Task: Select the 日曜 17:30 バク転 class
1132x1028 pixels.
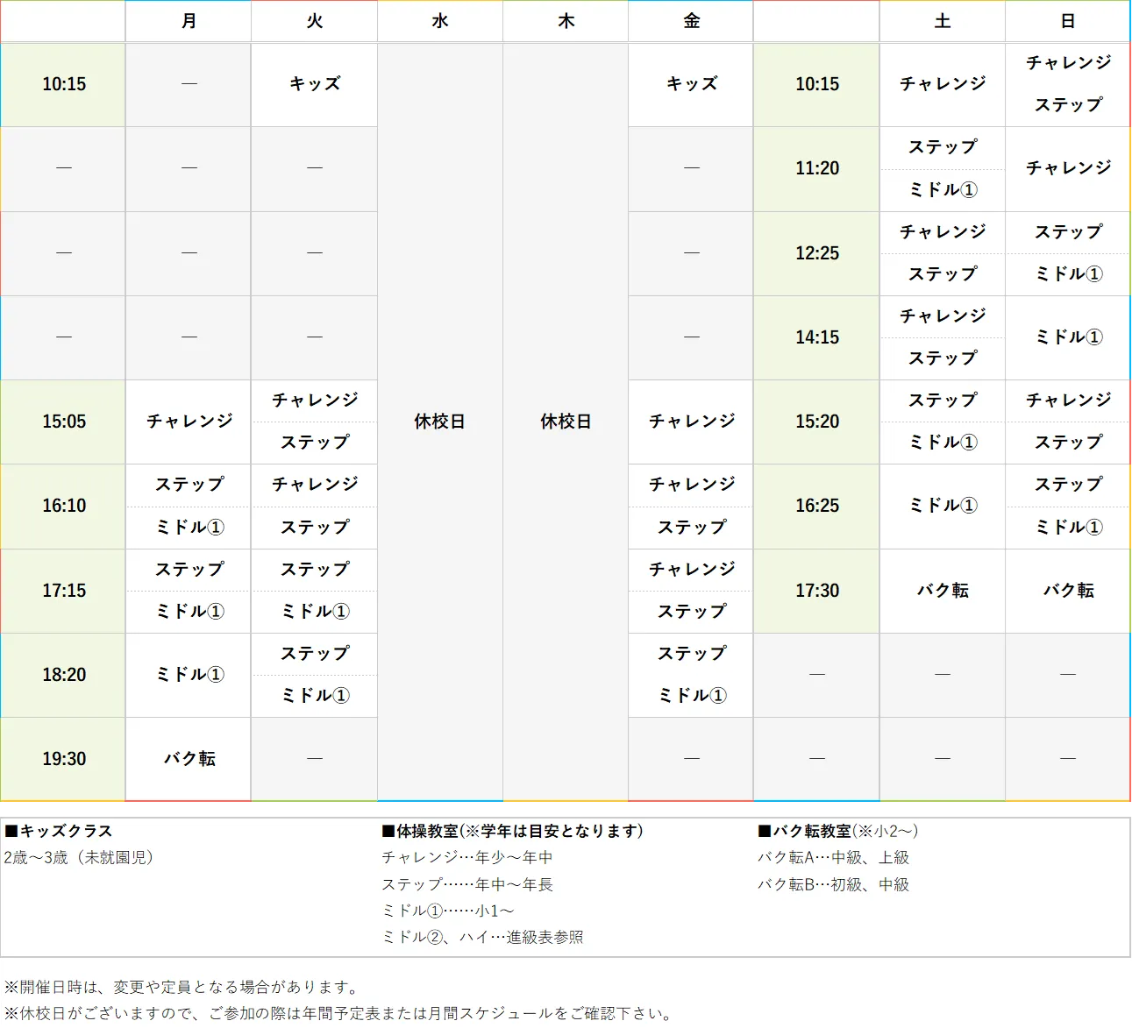Action: pos(1067,591)
